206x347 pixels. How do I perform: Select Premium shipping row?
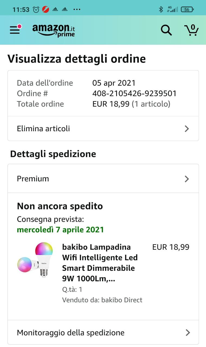(33, 179)
